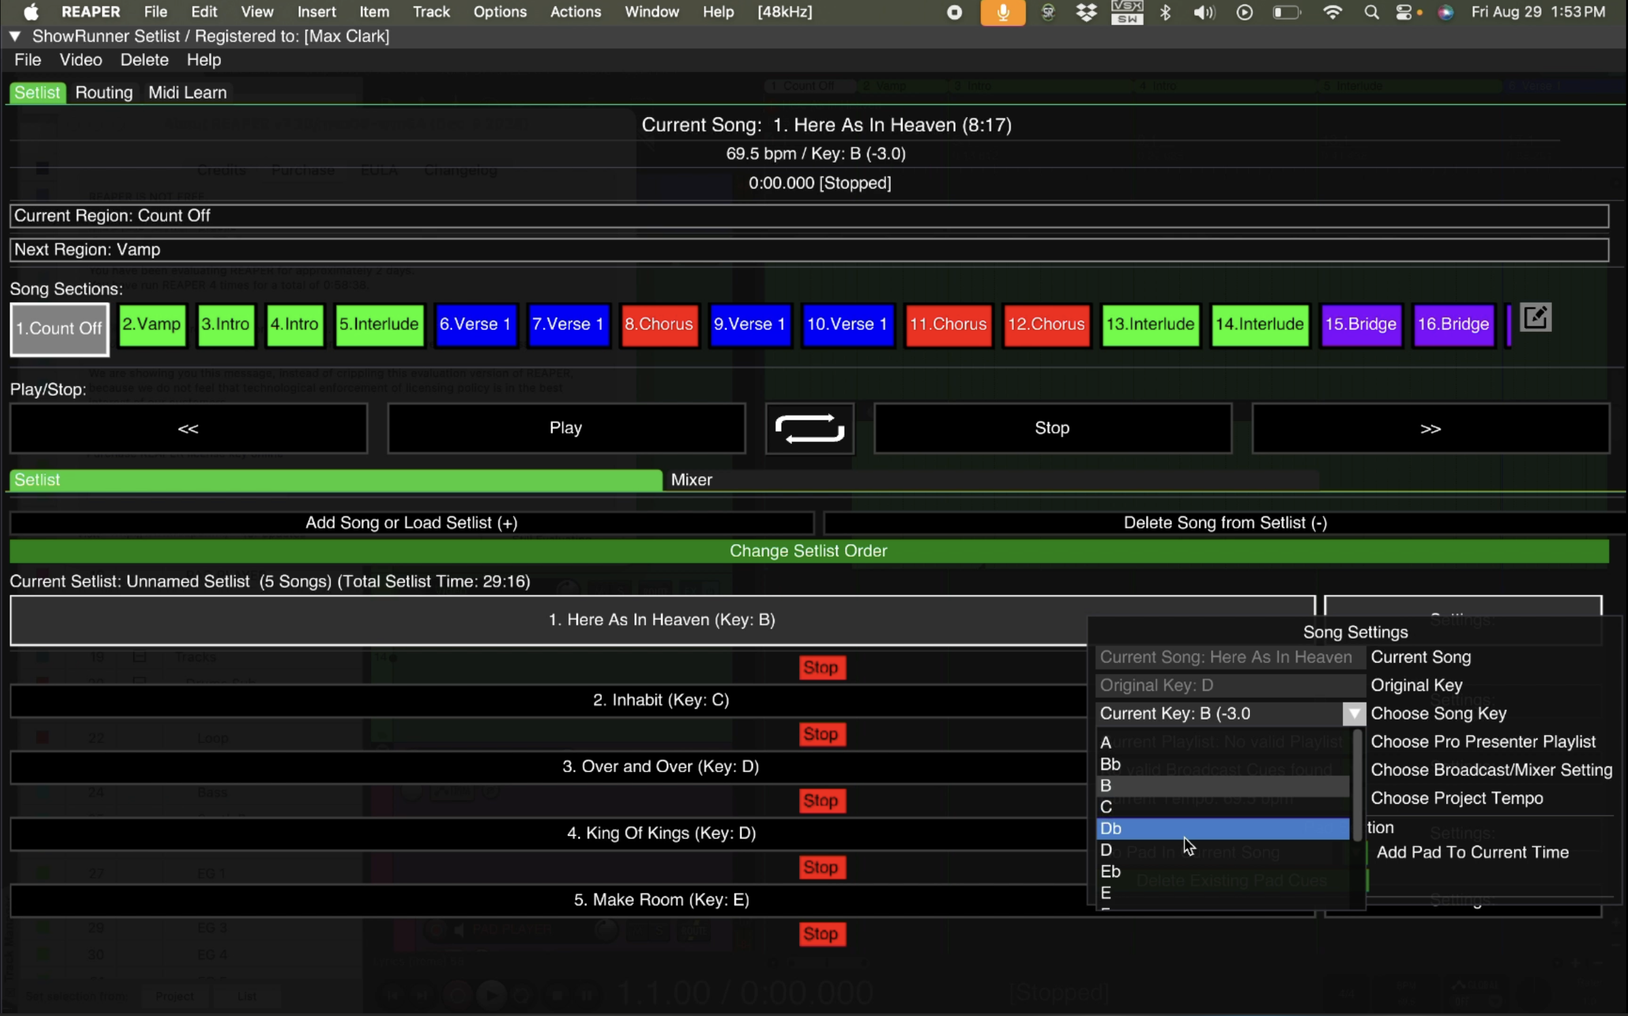The height and width of the screenshot is (1016, 1628).
Task: Click the orange microphone icon in menu bar
Action: 1002,12
